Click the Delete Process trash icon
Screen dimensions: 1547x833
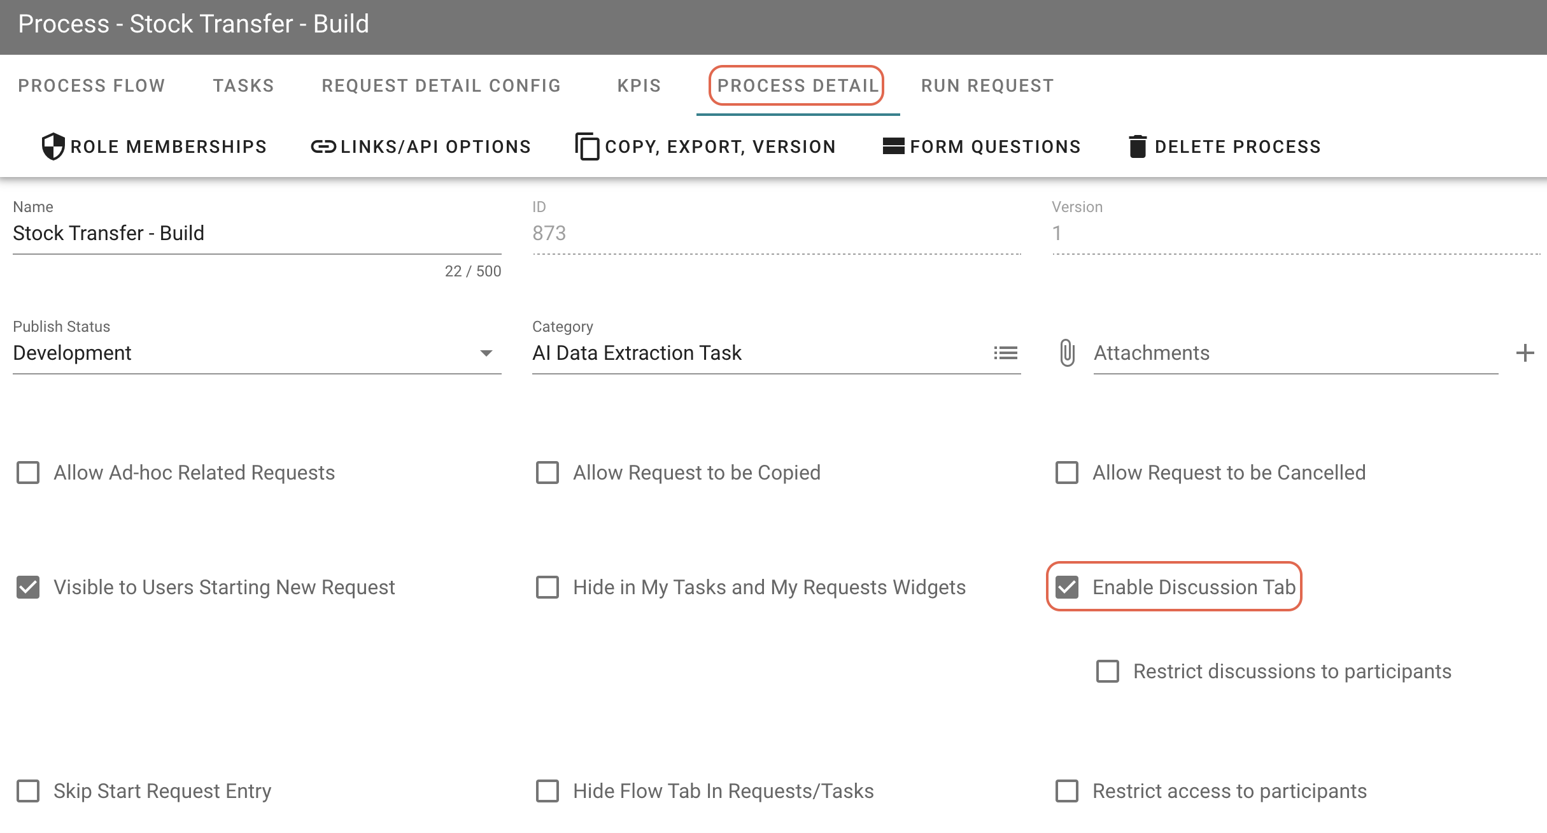point(1138,146)
